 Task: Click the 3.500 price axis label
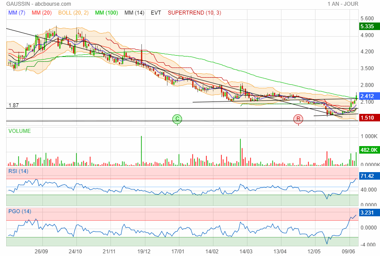pos(367,68)
